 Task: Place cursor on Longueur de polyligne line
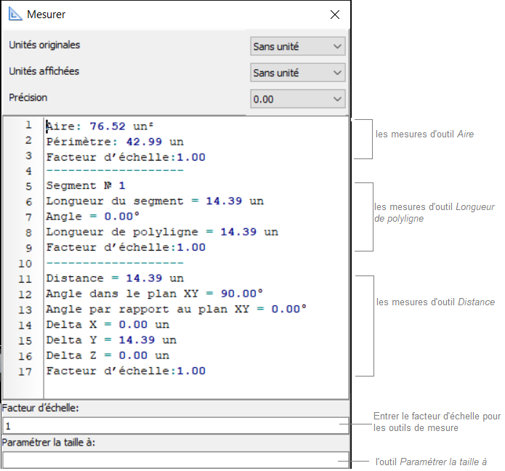[161, 233]
